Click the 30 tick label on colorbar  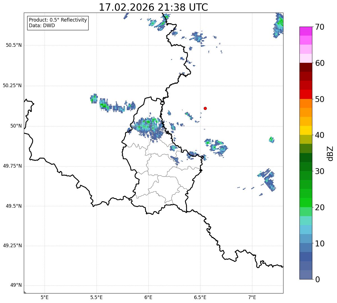click(x=320, y=171)
